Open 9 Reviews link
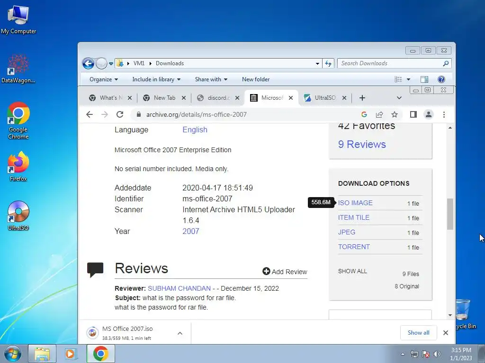 coord(362,145)
